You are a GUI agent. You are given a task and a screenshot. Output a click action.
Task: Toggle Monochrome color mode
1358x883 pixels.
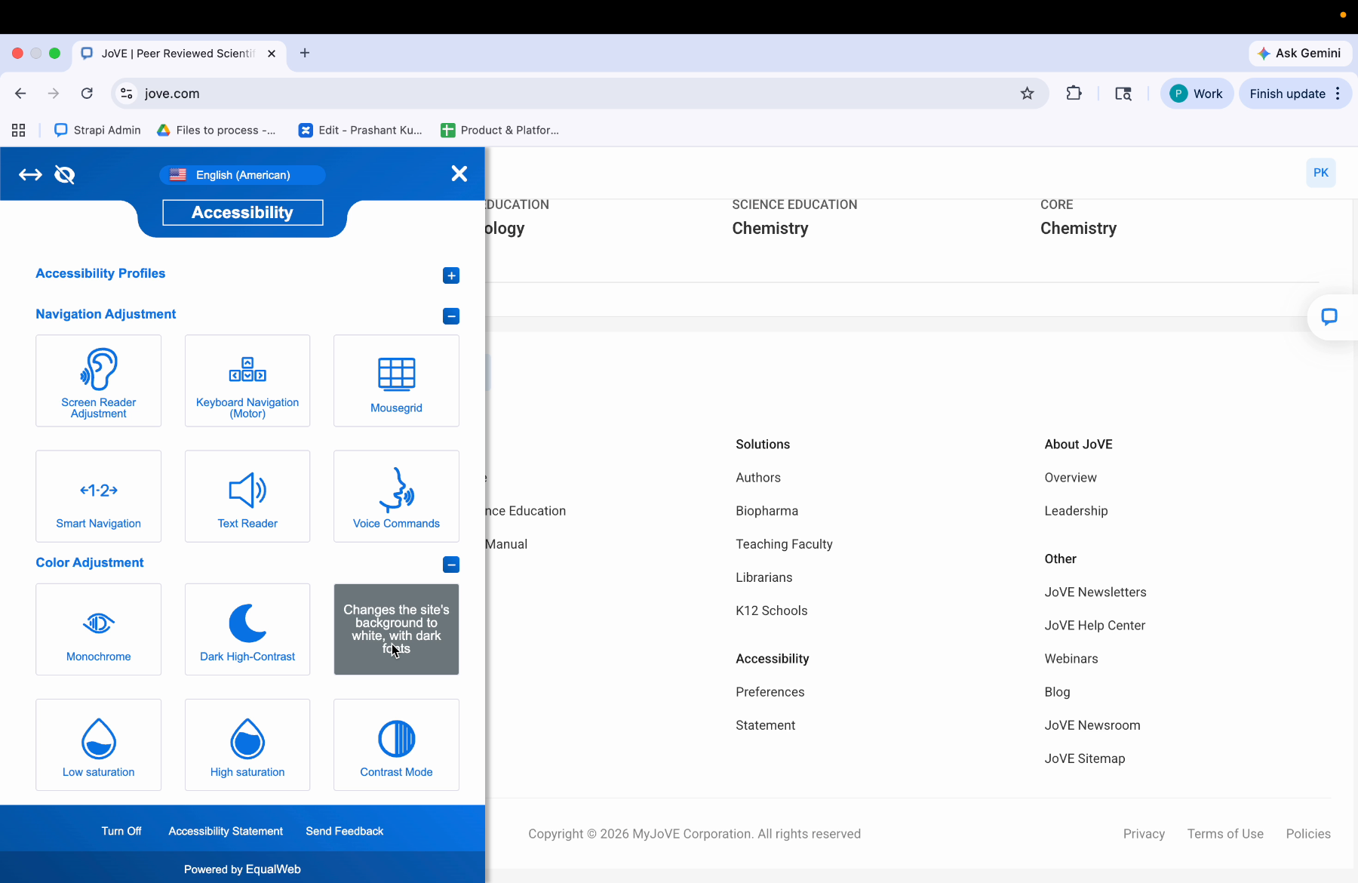pyautogui.click(x=98, y=629)
